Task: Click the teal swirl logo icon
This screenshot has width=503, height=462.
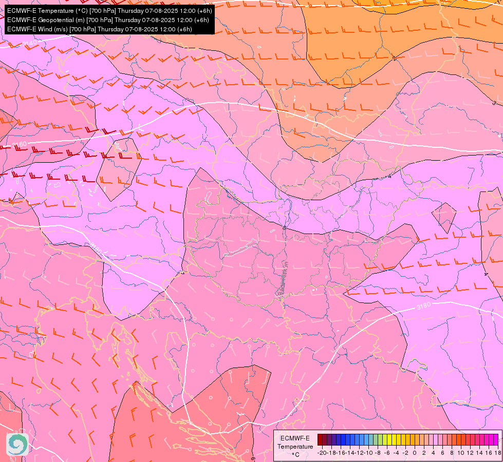Action: click(17, 445)
